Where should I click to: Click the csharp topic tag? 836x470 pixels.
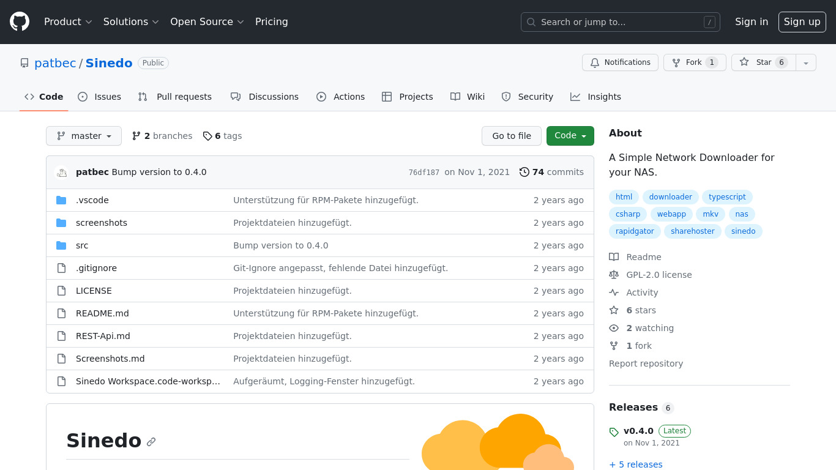pyautogui.click(x=628, y=214)
